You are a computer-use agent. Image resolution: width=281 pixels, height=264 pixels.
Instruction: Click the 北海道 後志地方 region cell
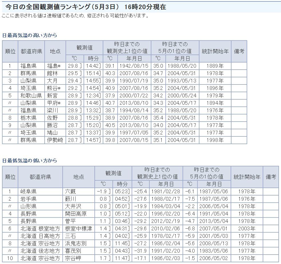pyautogui.click(x=40, y=251)
